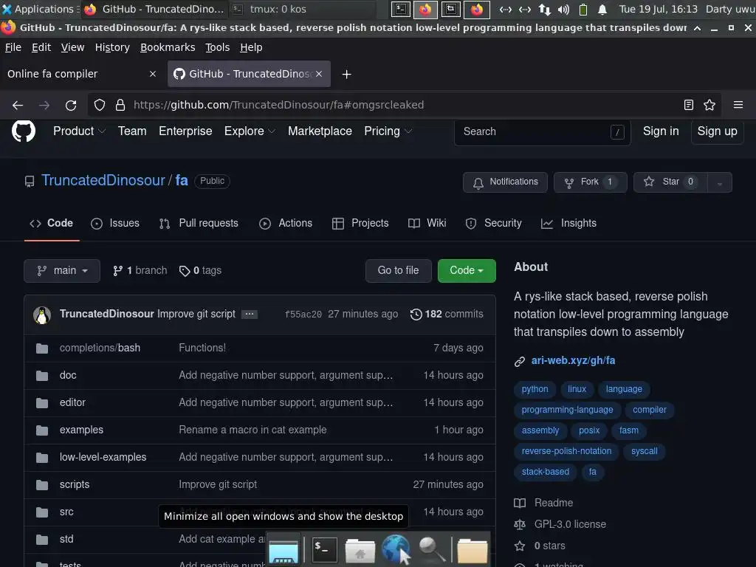This screenshot has width=756, height=567.
Task: Click the star icon beside '0 stars'
Action: 520,546
